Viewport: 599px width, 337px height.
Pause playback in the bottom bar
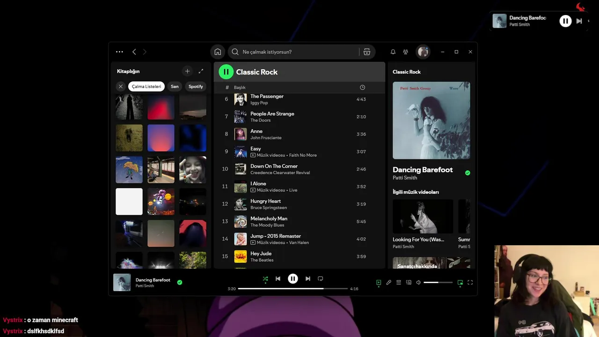click(293, 278)
